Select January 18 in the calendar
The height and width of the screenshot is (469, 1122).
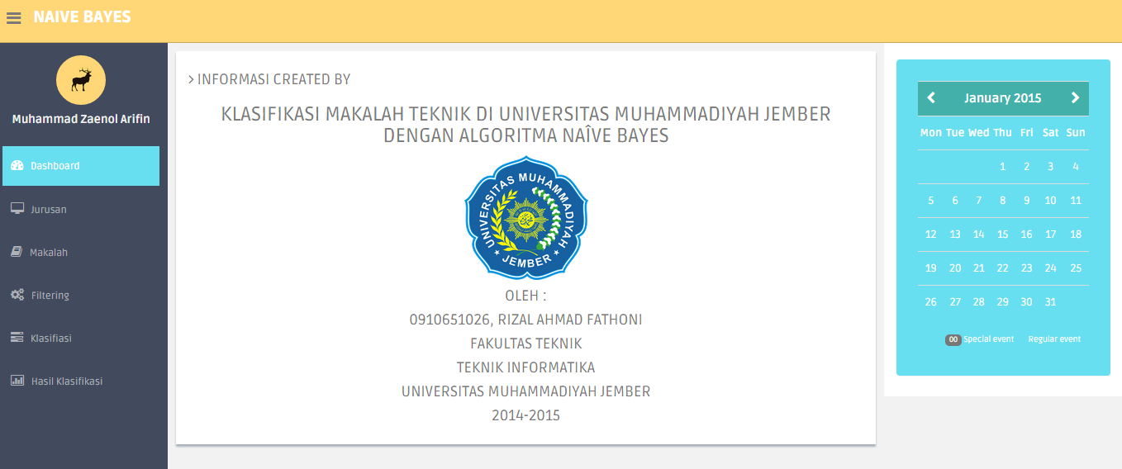[1075, 234]
